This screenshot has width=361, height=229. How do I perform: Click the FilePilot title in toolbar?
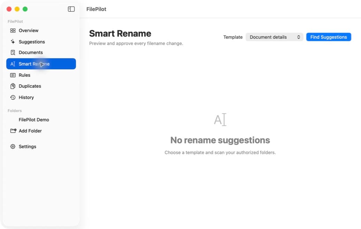(96, 9)
